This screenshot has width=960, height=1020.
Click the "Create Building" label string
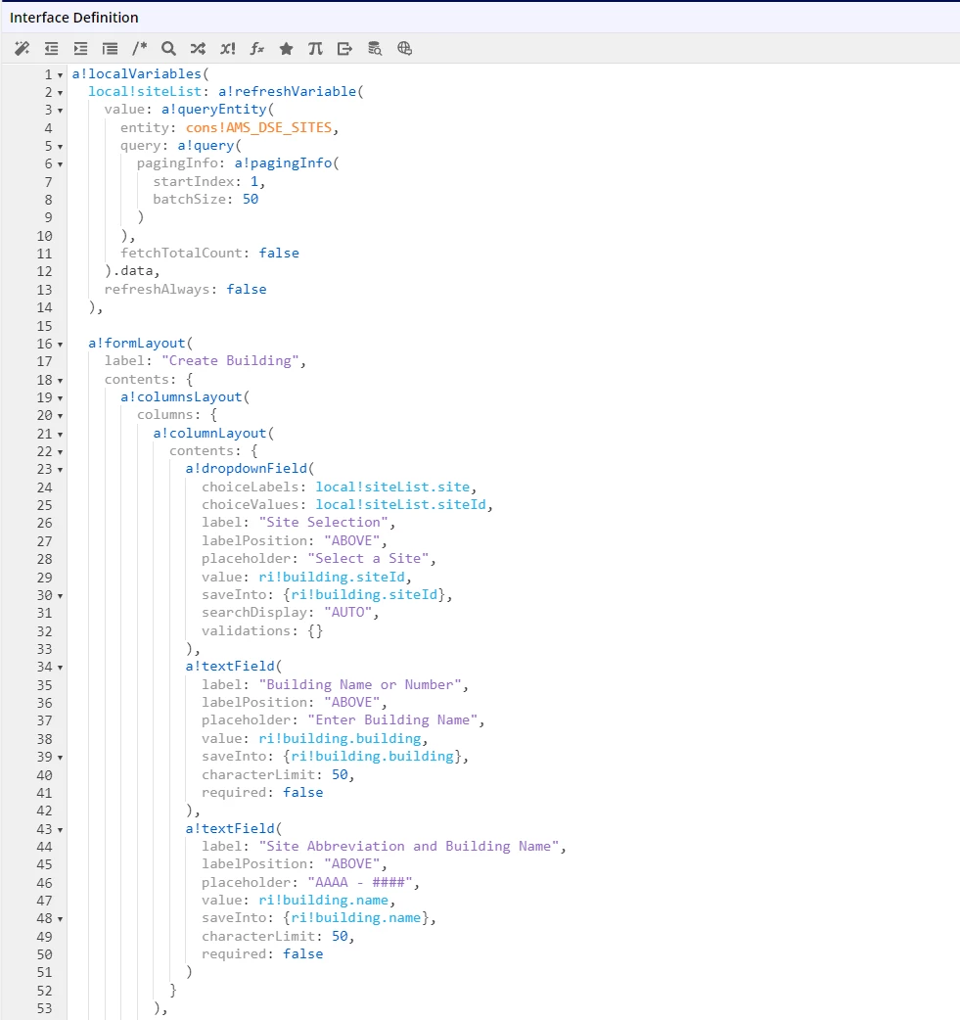point(230,361)
